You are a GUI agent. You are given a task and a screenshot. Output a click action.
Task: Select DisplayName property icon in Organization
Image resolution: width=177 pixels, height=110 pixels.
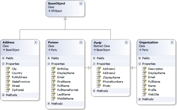tap(144, 73)
